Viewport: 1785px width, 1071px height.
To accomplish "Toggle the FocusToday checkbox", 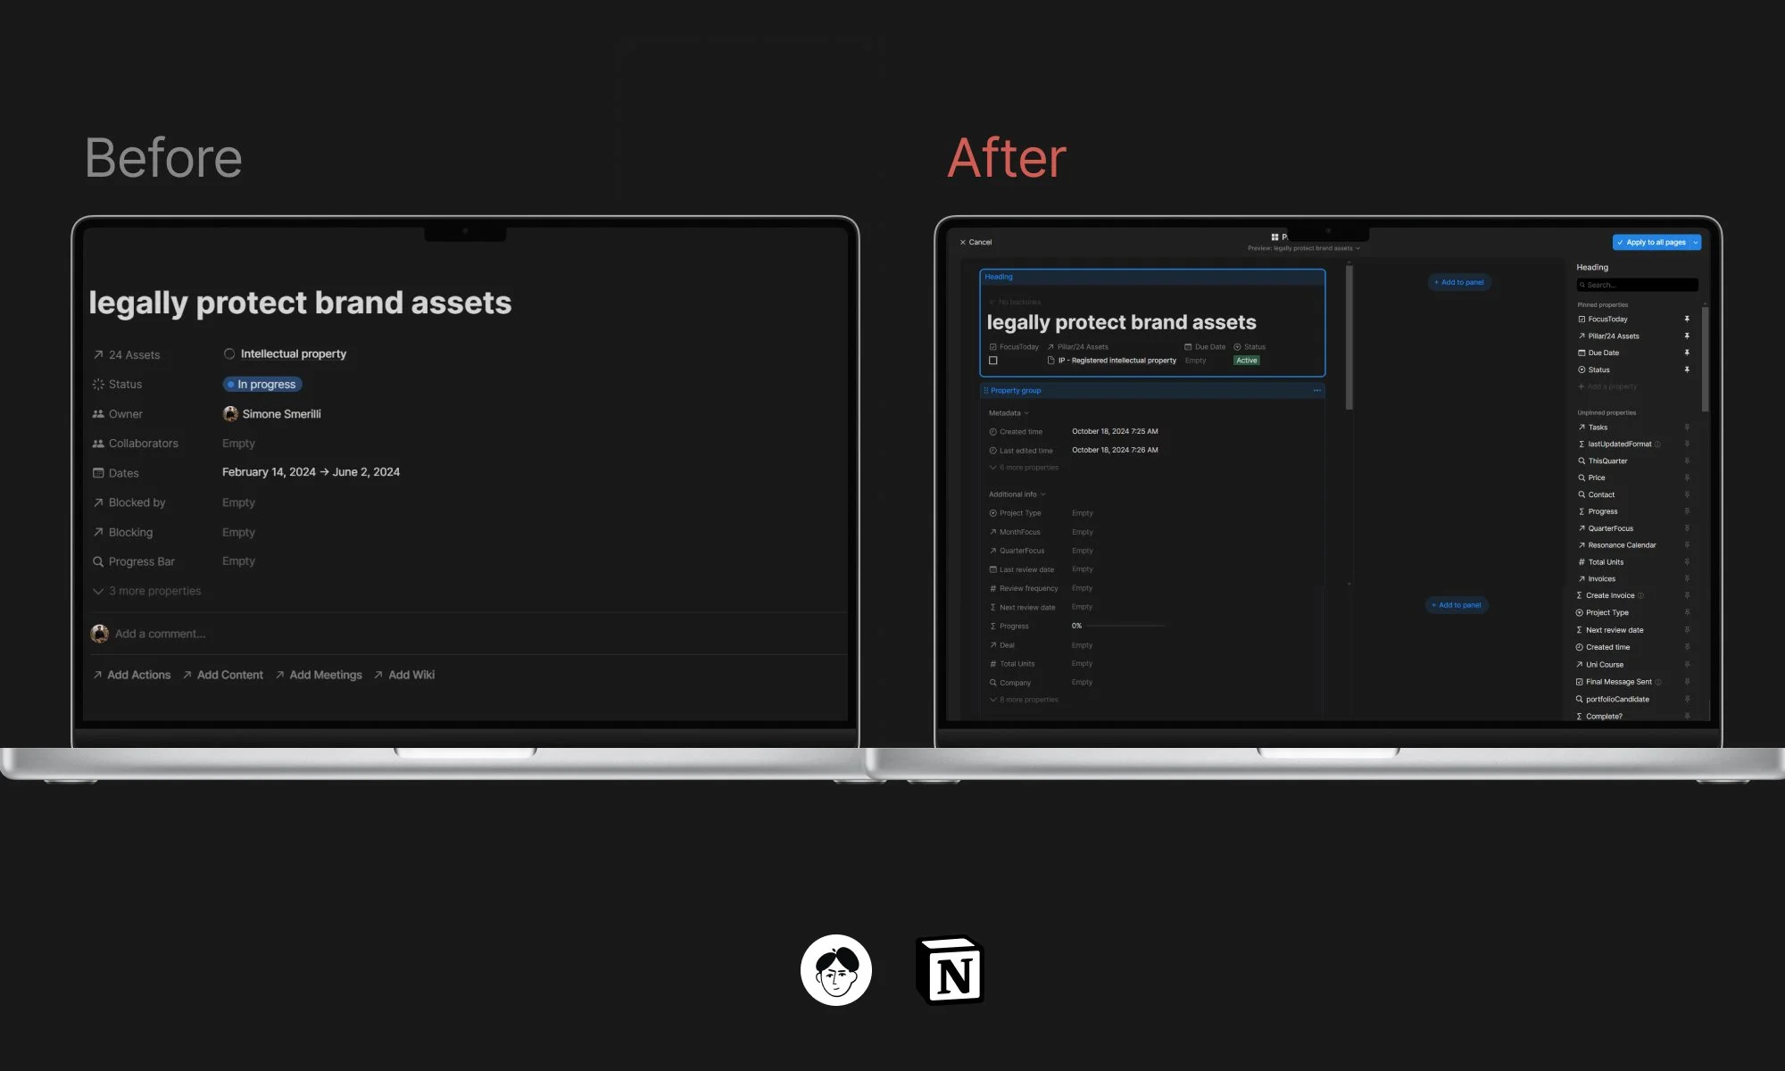I will tap(993, 346).
